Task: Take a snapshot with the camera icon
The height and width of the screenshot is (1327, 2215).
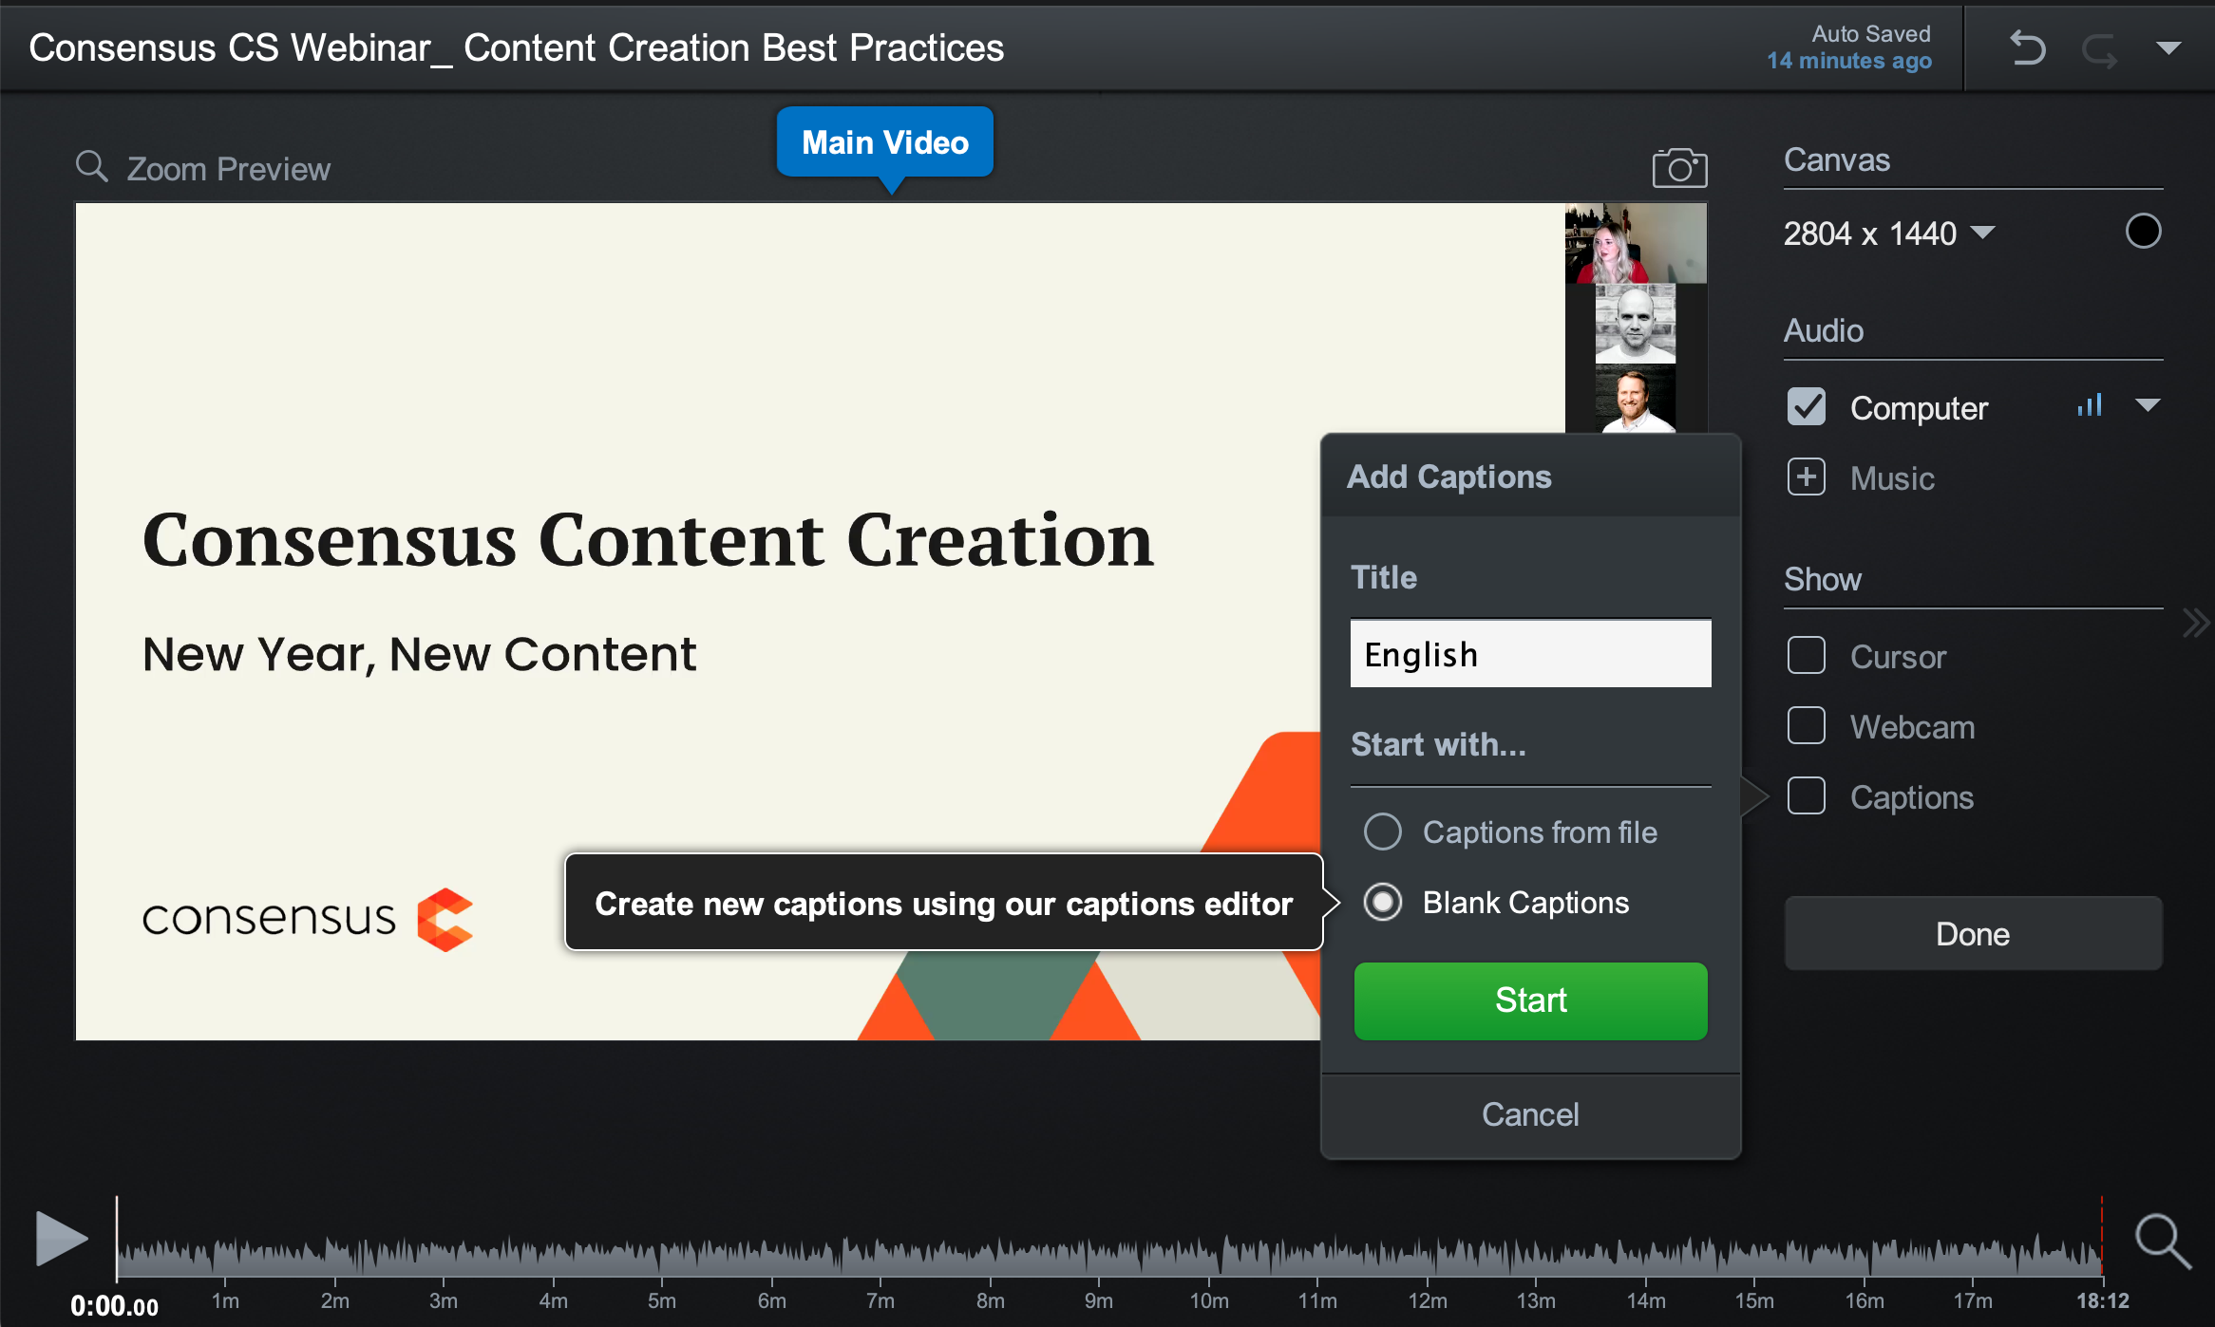Action: [x=1679, y=168]
